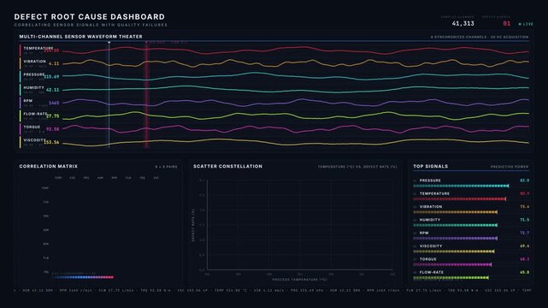Screen dimensions: 548x308
Task: Select the VISCOSITY channel label in the waveform theater
Action: (x=34, y=140)
